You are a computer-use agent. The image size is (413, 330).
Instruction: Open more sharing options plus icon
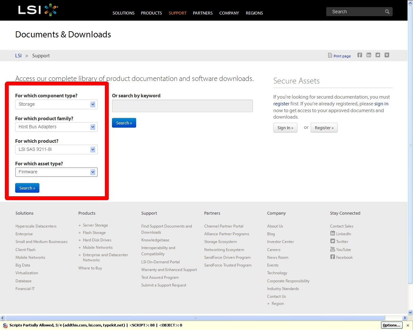coord(387,55)
